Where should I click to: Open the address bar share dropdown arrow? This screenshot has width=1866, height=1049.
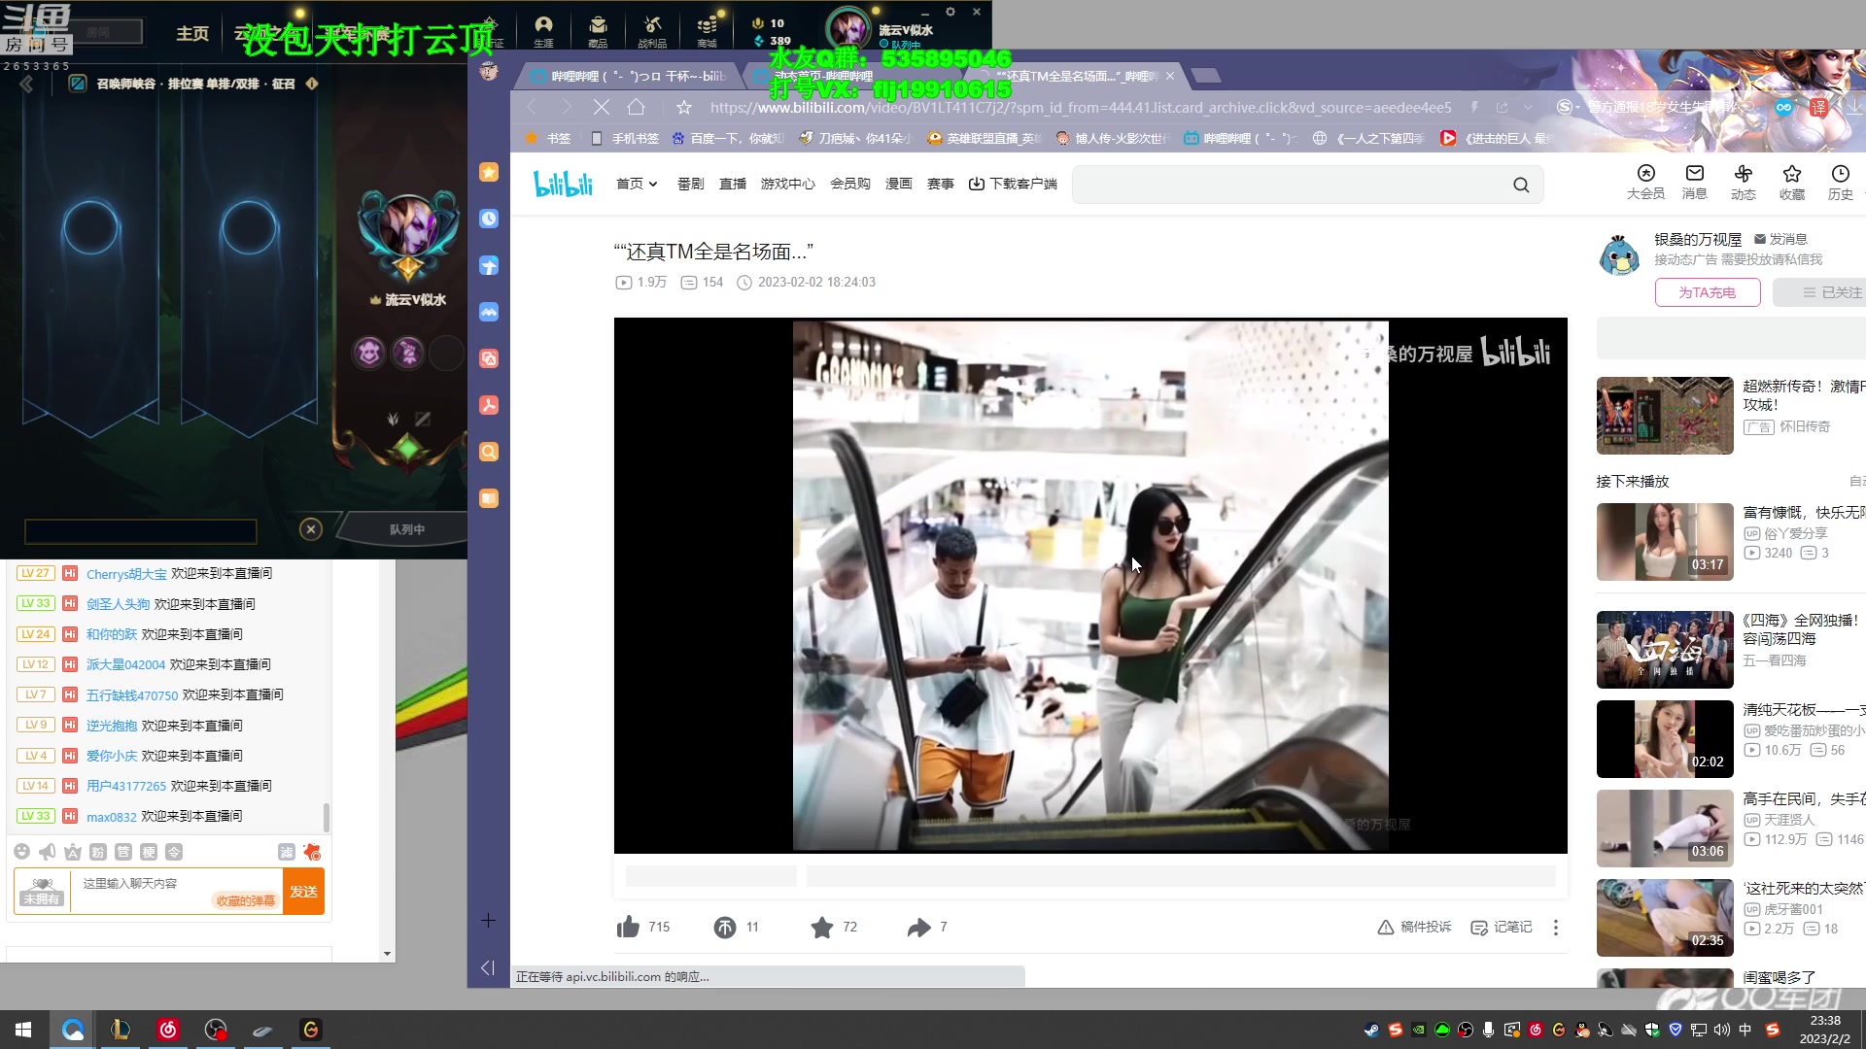click(1529, 107)
